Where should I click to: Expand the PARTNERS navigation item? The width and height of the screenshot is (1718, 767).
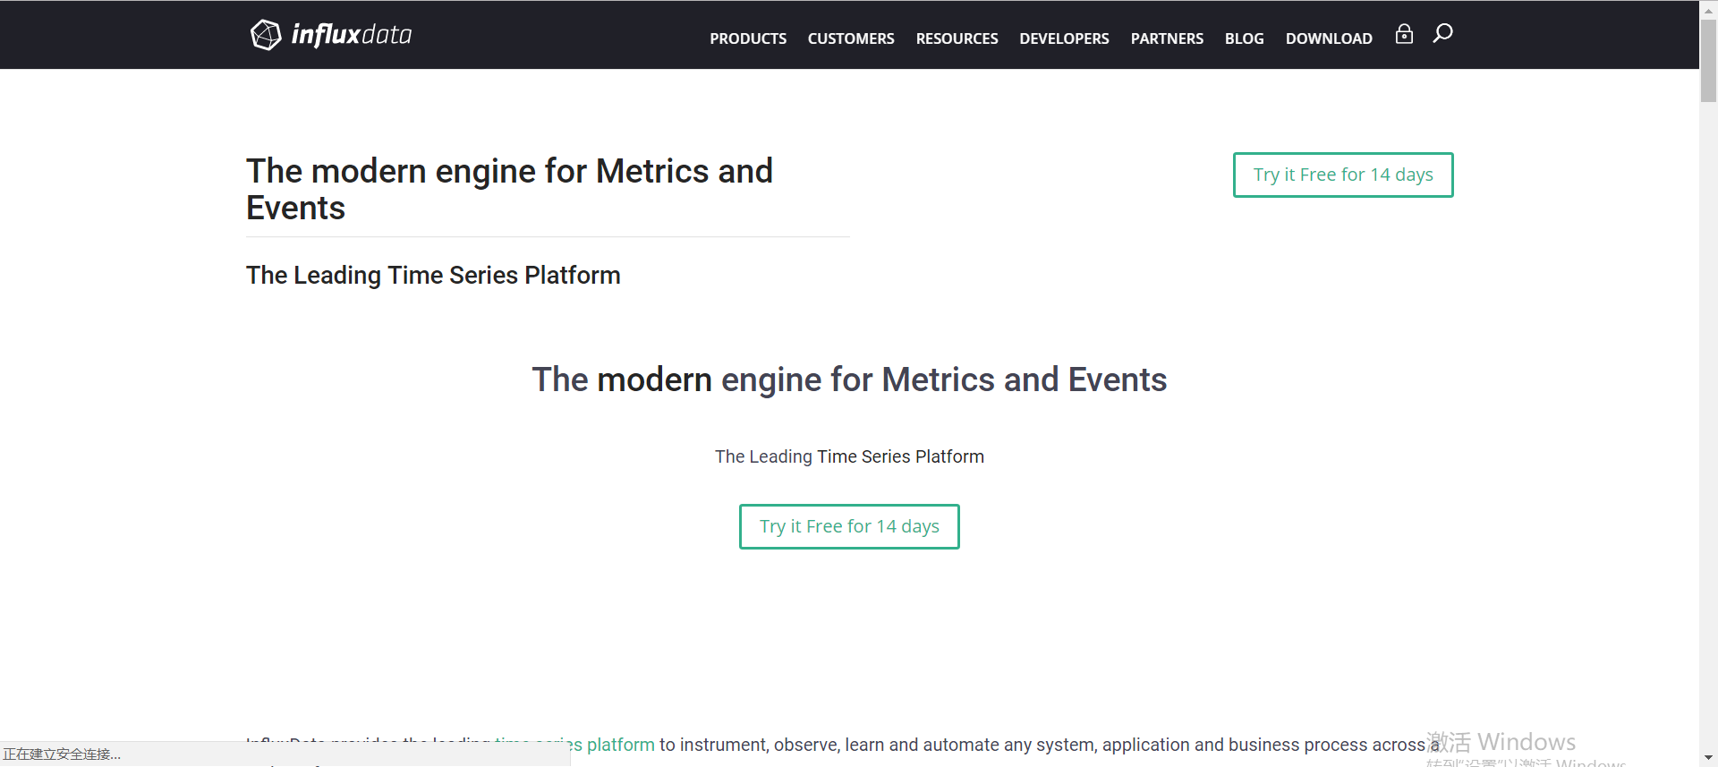point(1167,38)
